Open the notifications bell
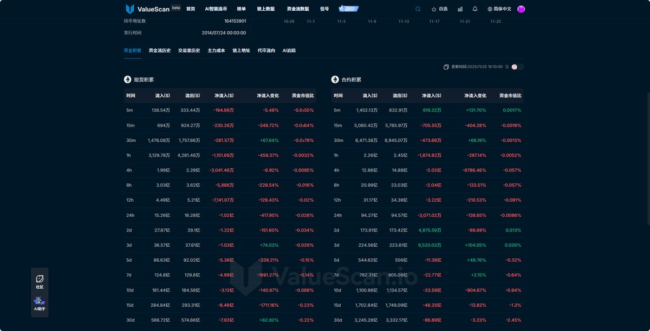 click(475, 9)
